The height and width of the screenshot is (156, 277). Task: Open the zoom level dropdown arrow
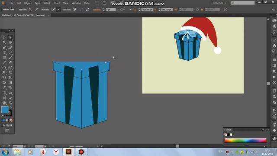25,146
